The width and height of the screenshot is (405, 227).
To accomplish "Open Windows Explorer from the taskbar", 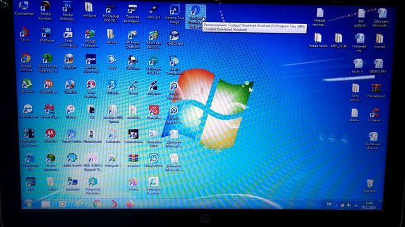I will 46,204.
